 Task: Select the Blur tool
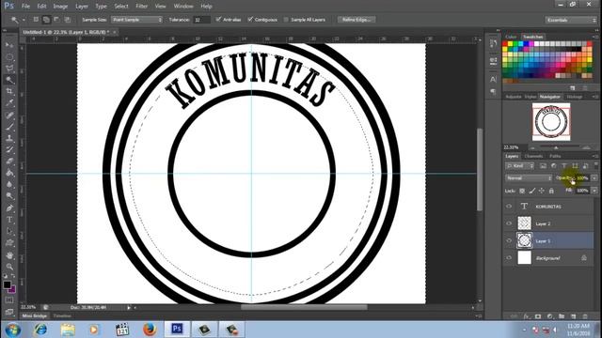(x=9, y=184)
